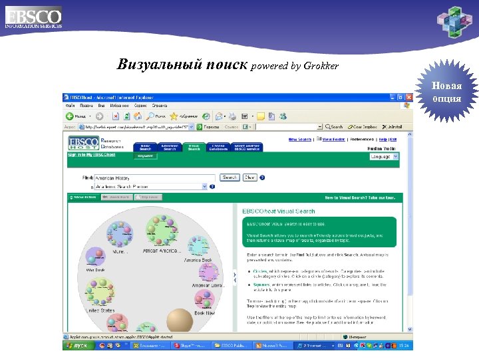This screenshot has height=359, width=479.
Task: Select the War Book category circle
Action: pos(96,257)
